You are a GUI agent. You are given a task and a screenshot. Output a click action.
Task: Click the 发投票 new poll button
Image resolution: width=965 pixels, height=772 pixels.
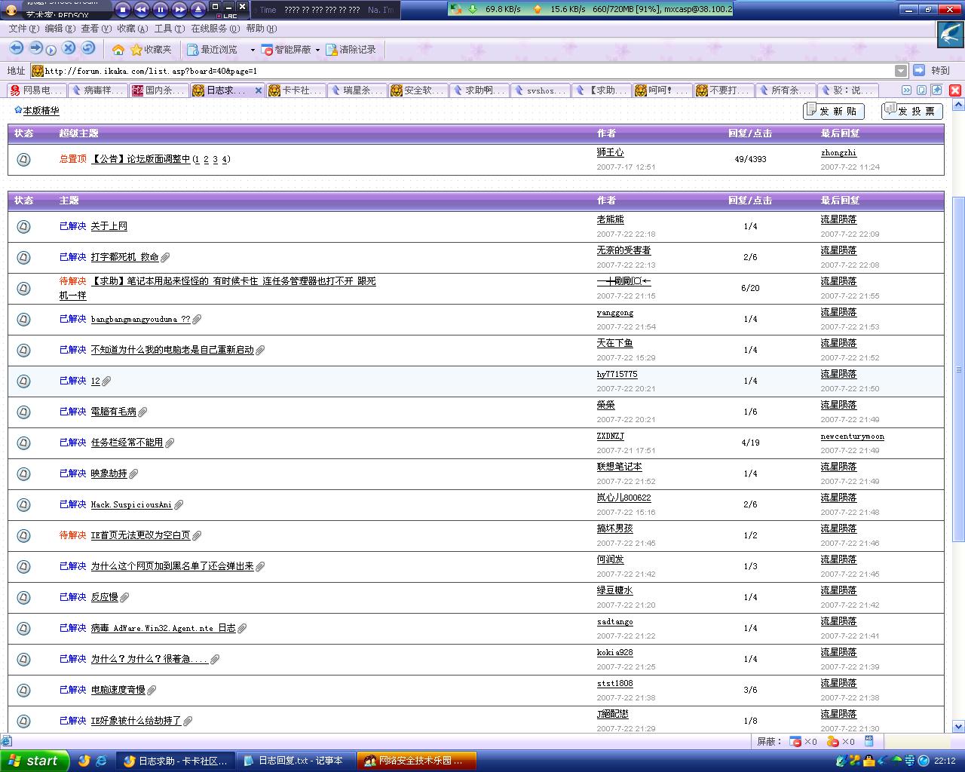click(x=912, y=111)
